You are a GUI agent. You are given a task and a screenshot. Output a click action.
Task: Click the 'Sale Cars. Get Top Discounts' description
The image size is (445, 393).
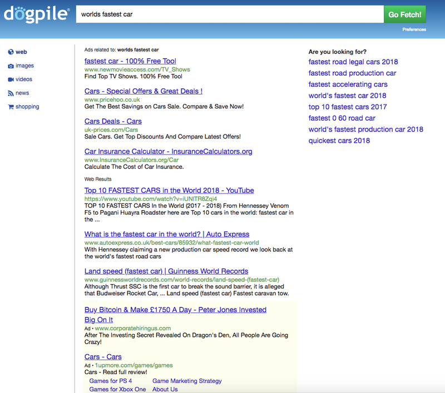point(162,137)
